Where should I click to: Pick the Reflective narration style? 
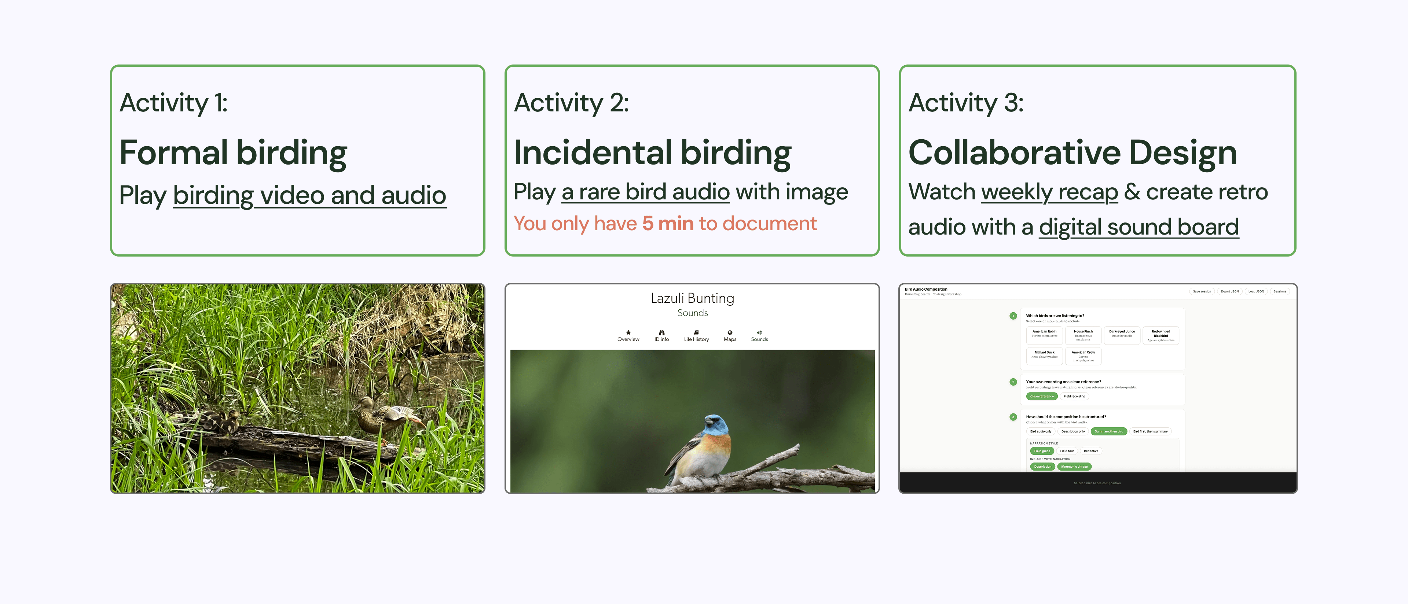click(x=1090, y=451)
